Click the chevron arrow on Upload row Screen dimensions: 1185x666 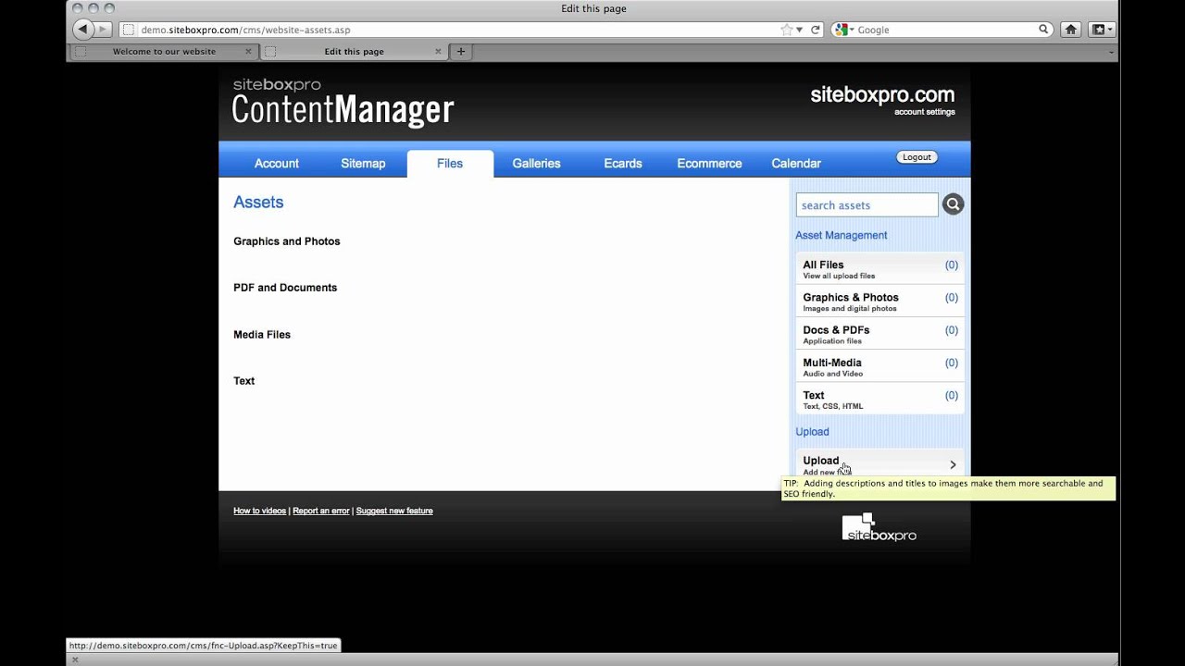pos(953,464)
